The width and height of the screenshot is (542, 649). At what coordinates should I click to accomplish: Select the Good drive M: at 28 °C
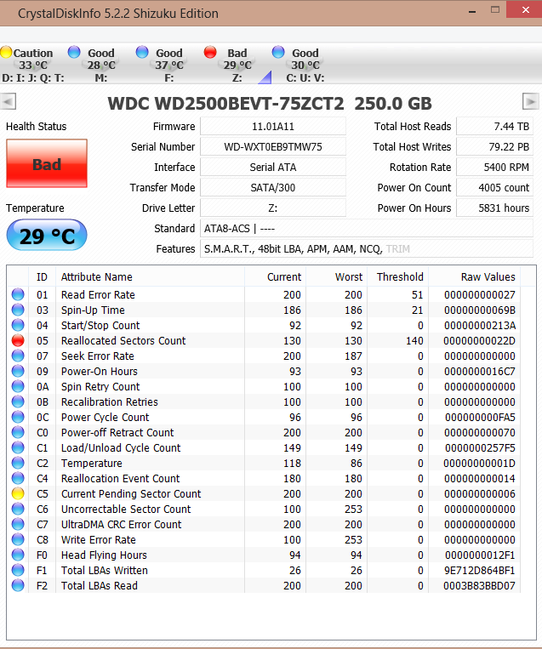tap(95, 65)
